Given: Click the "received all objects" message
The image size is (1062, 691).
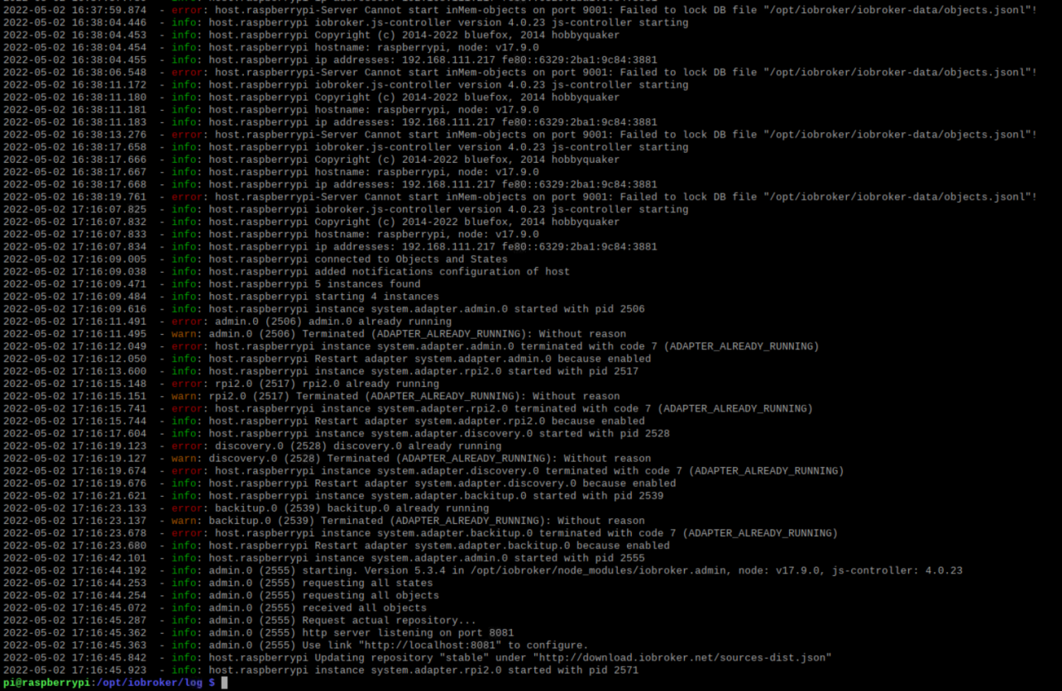Looking at the screenshot, I should tap(365, 608).
